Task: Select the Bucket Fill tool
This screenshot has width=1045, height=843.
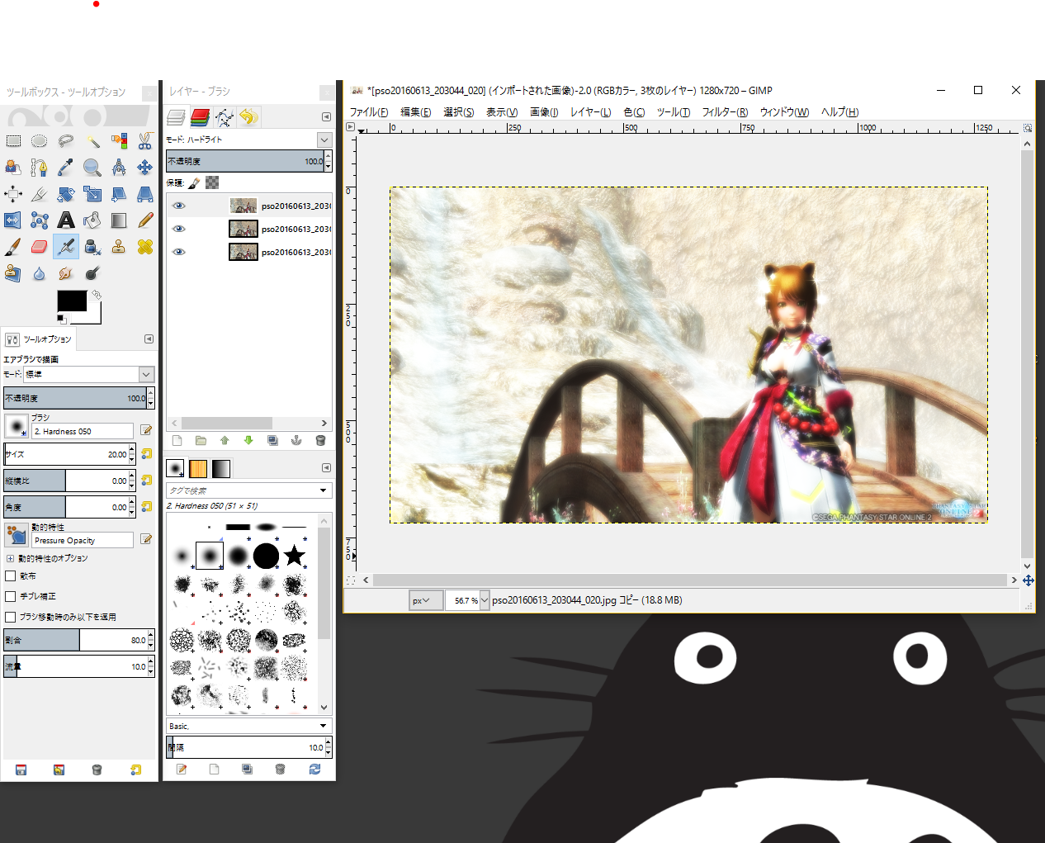Action: (x=92, y=220)
